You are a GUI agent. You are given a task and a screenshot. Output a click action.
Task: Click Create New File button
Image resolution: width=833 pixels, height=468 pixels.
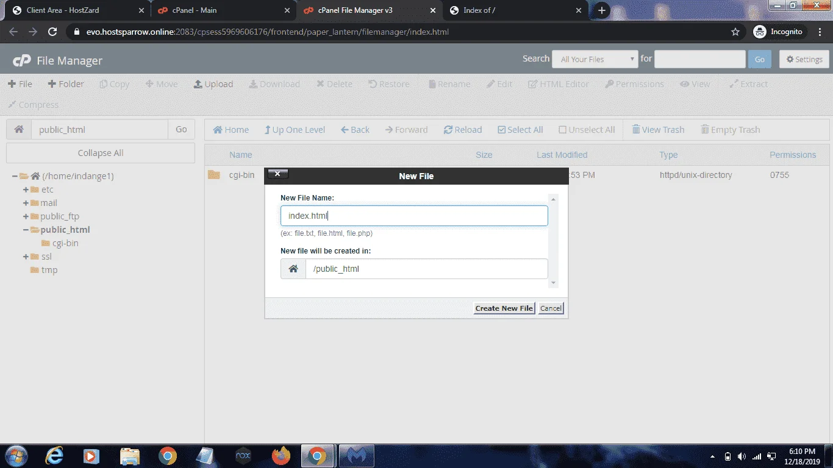click(x=504, y=308)
